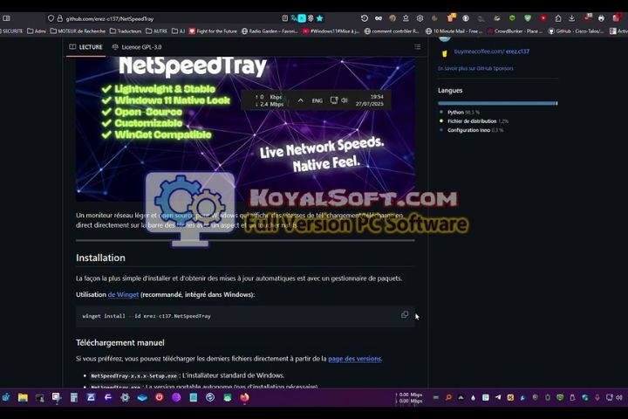This screenshot has width=628, height=419.
Task: Open the #Windows11 YouTube bookmark
Action: [331, 31]
